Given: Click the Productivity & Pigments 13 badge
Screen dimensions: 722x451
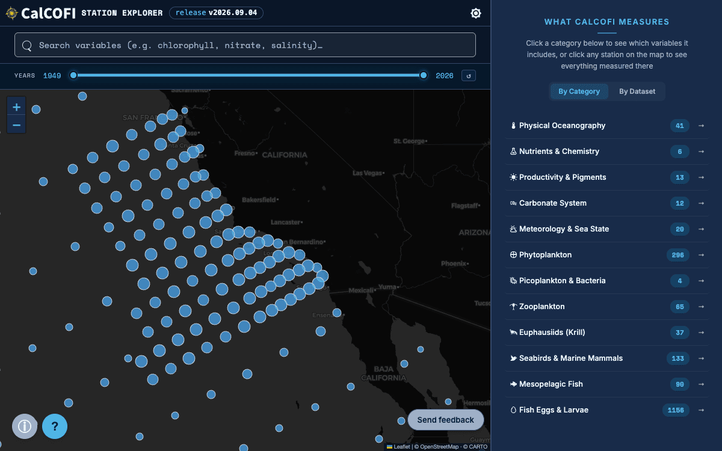Looking at the screenshot, I should click(680, 177).
